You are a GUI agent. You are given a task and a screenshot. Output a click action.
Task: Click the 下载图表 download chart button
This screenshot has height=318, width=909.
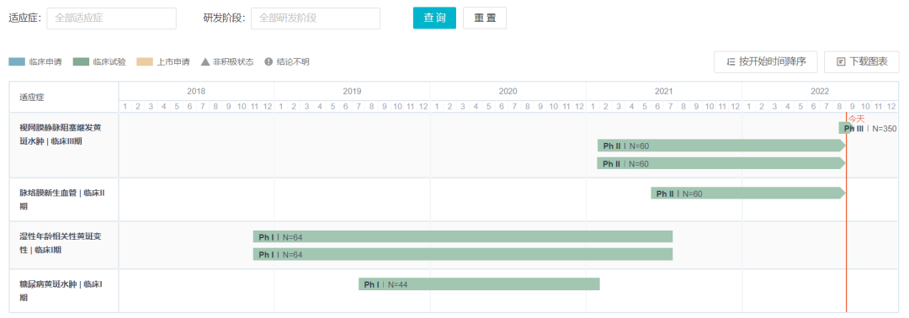862,62
